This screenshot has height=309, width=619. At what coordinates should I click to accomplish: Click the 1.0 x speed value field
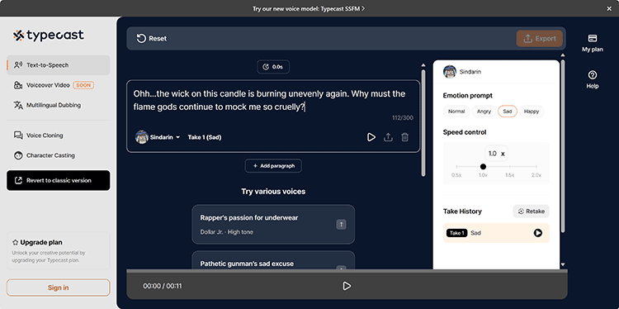(x=496, y=154)
